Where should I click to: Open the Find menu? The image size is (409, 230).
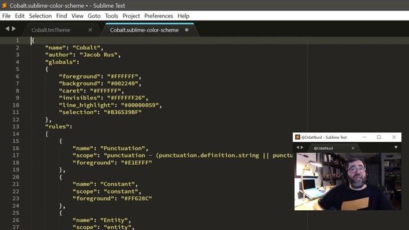click(x=61, y=16)
